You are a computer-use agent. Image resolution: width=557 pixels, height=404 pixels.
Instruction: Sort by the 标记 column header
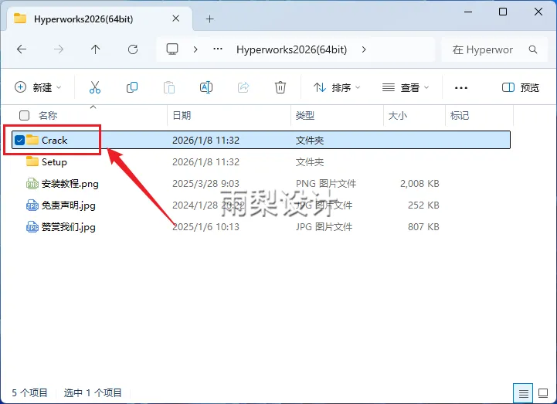(x=460, y=115)
